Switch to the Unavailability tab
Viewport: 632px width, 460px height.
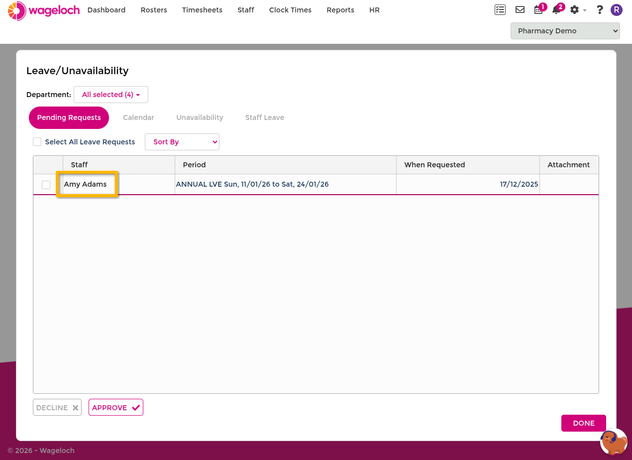coord(200,117)
